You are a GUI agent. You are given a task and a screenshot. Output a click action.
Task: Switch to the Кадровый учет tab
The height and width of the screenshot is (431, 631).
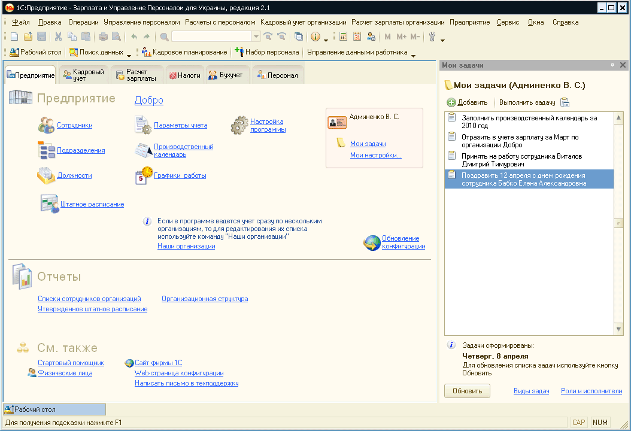point(84,75)
